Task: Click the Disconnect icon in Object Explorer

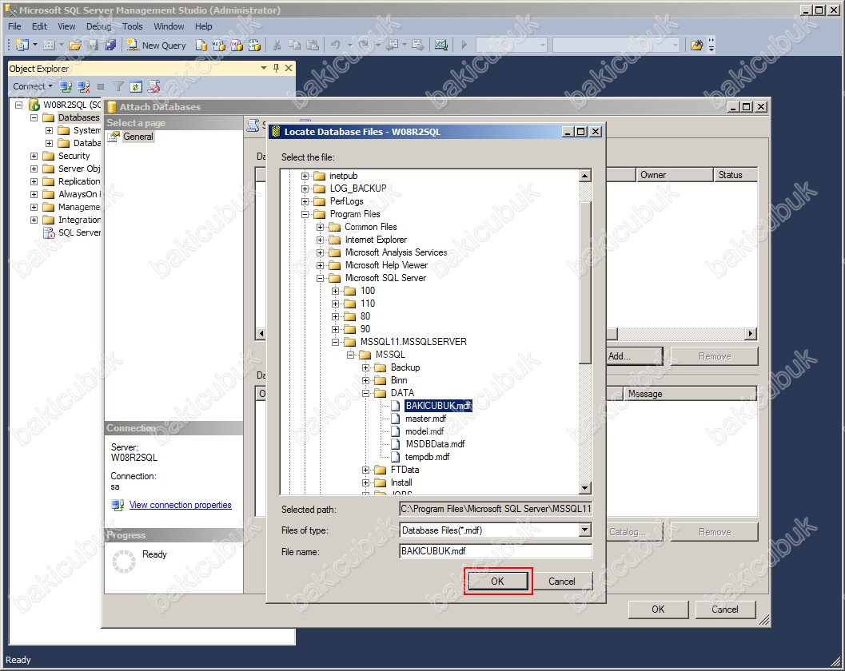Action: coord(83,86)
